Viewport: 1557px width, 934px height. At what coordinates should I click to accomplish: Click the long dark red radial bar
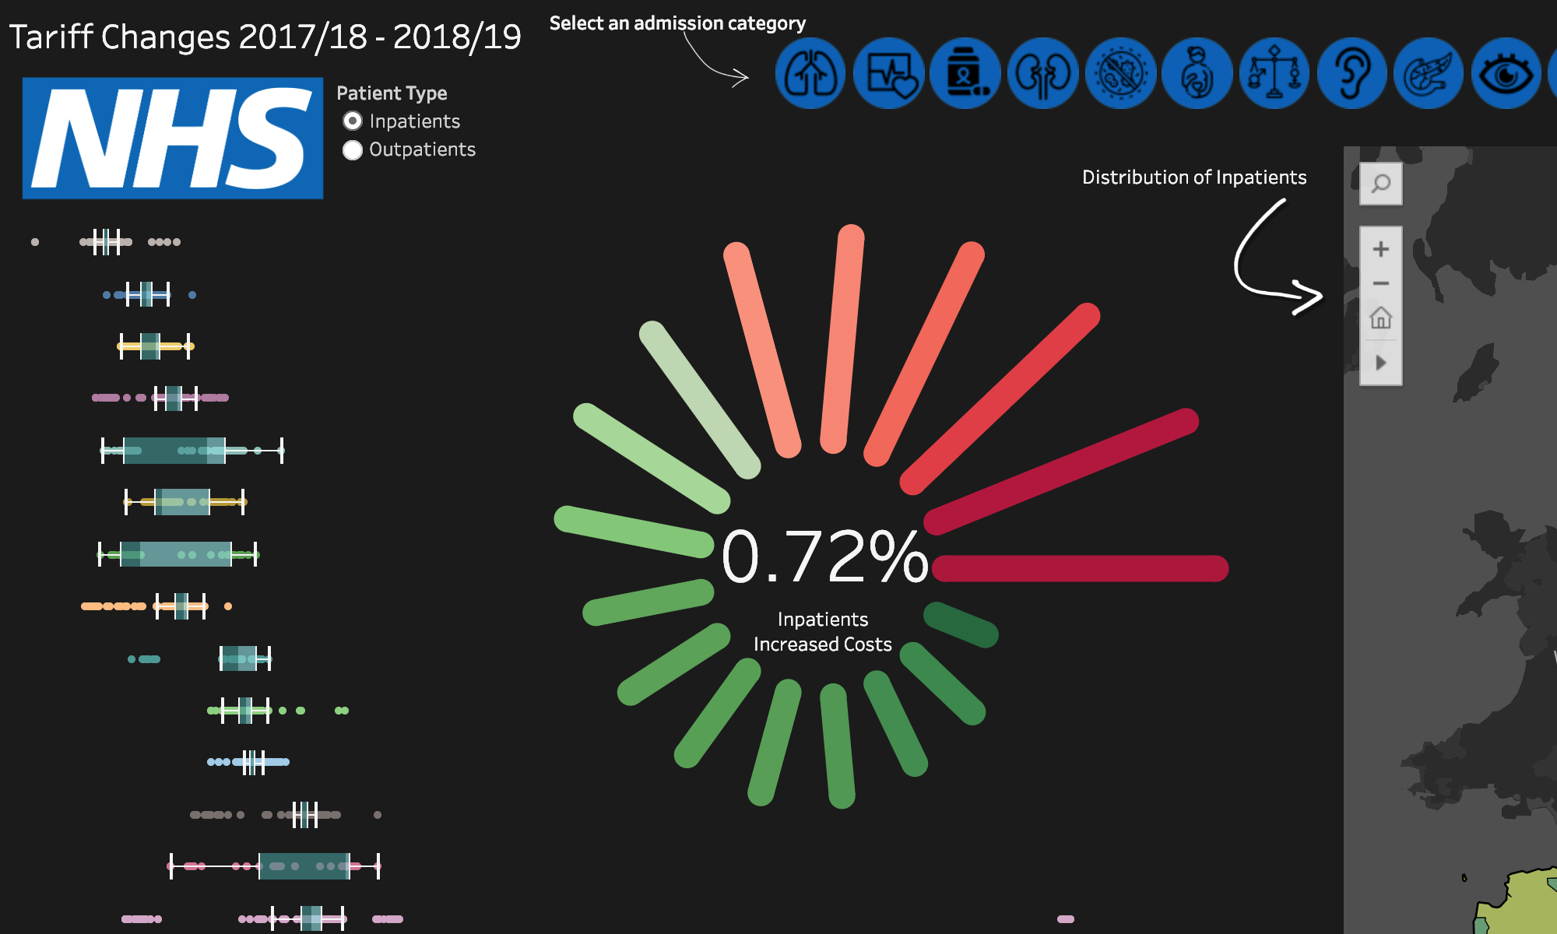click(x=1080, y=568)
